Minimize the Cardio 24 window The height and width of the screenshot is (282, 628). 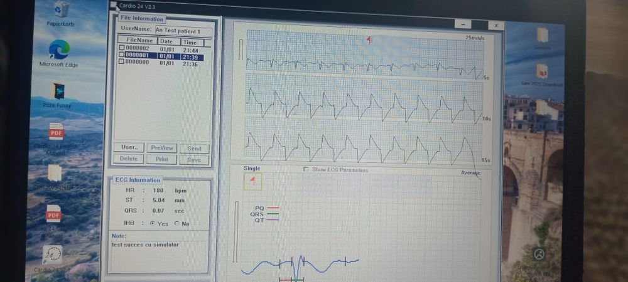pyautogui.click(x=463, y=24)
